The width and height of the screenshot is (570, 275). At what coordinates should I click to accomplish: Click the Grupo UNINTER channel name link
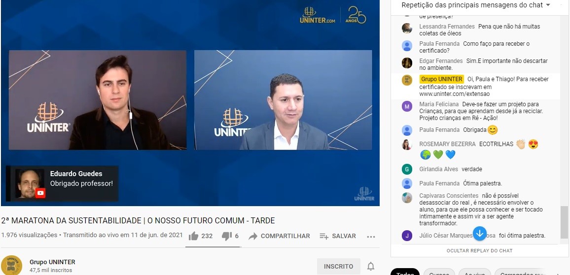pyautogui.click(x=52, y=262)
